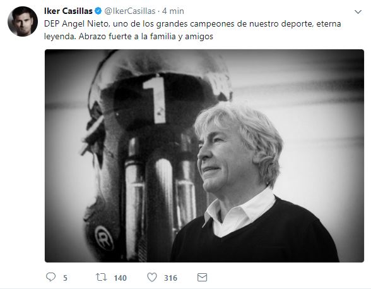
Task: Click the retweet count 140
Action: tap(120, 278)
